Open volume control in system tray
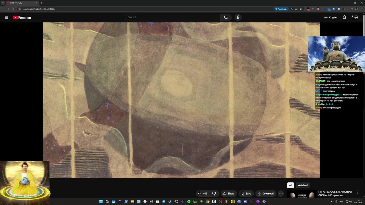The image size is (365, 205). click(x=351, y=202)
